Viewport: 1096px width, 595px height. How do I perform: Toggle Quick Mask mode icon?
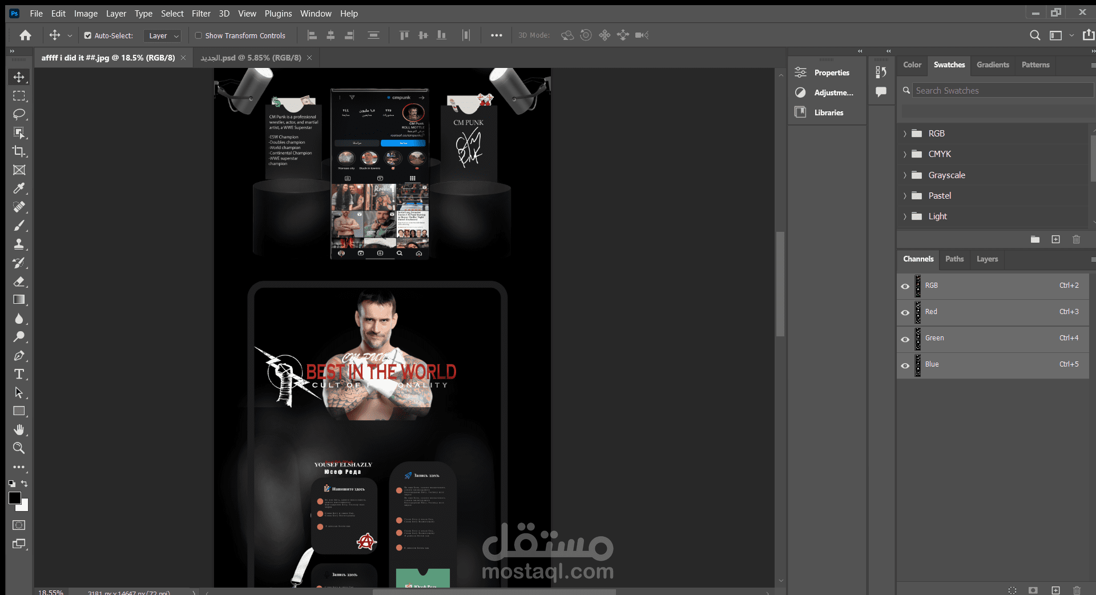tap(19, 525)
